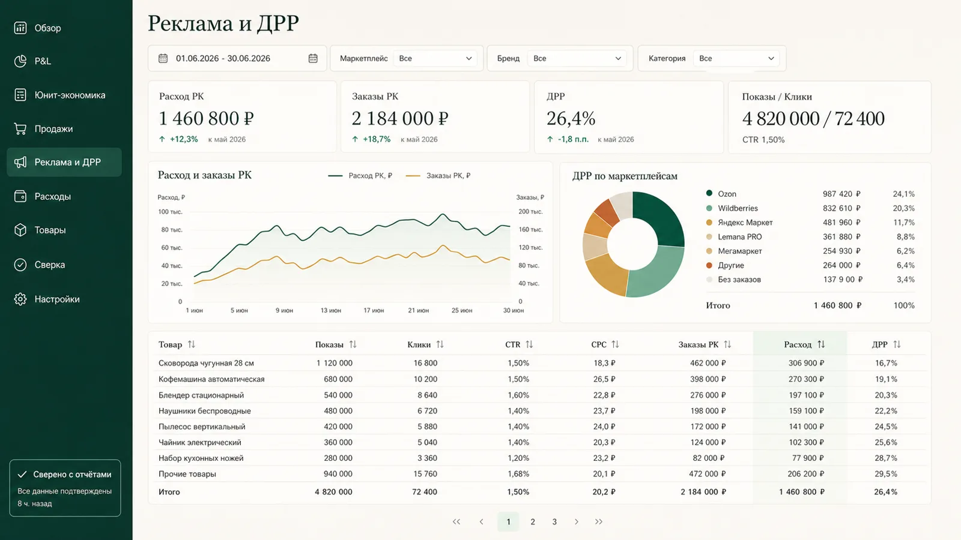Toggle sort order on Расход column
The height and width of the screenshot is (540, 961).
click(x=821, y=344)
